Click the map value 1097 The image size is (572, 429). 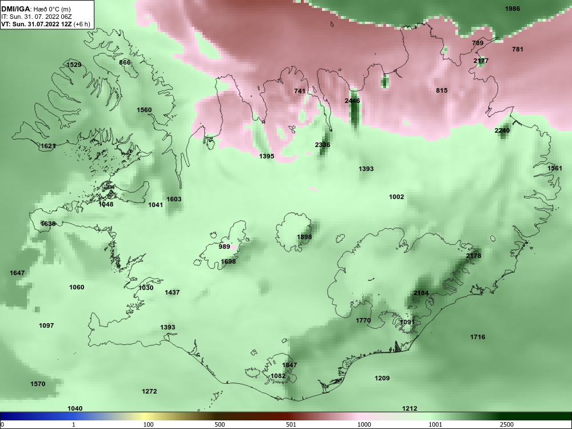(46, 326)
